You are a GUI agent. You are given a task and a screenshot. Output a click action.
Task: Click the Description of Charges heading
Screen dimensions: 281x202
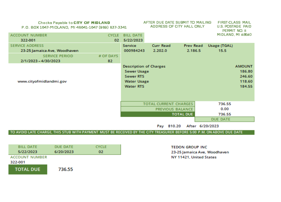click(144, 66)
